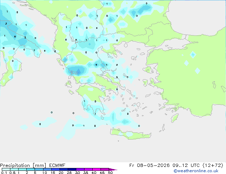Screen dimensions: 226x174
Task: Pick the 40–45 mm magenta legend swatch
Action: (x=97, y=169)
